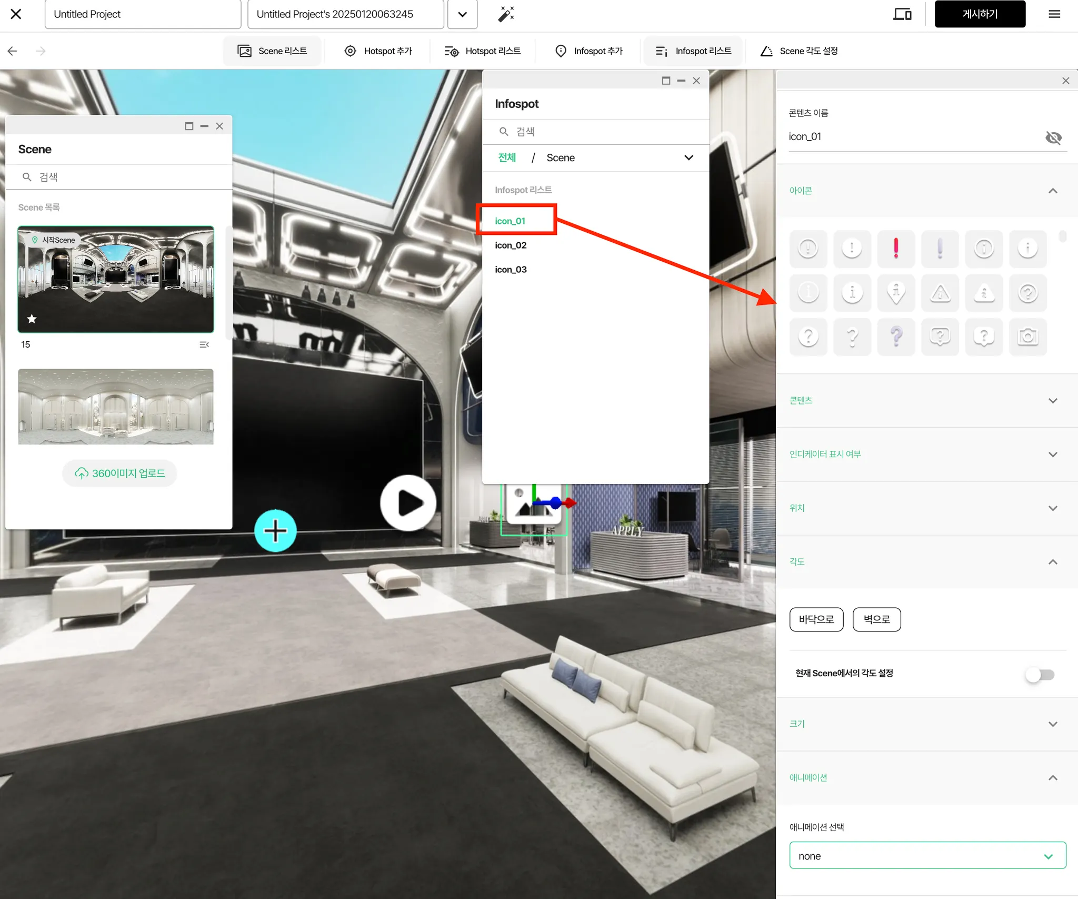Click the 게시하기 publish button
This screenshot has width=1078, height=899.
point(980,14)
